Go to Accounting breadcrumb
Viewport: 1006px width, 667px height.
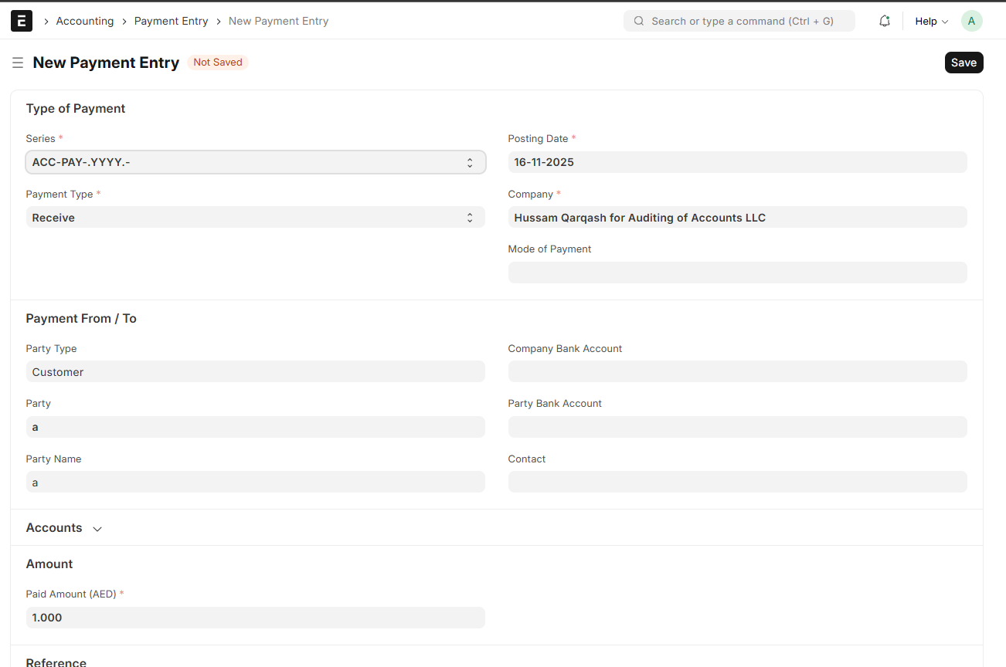coord(85,21)
